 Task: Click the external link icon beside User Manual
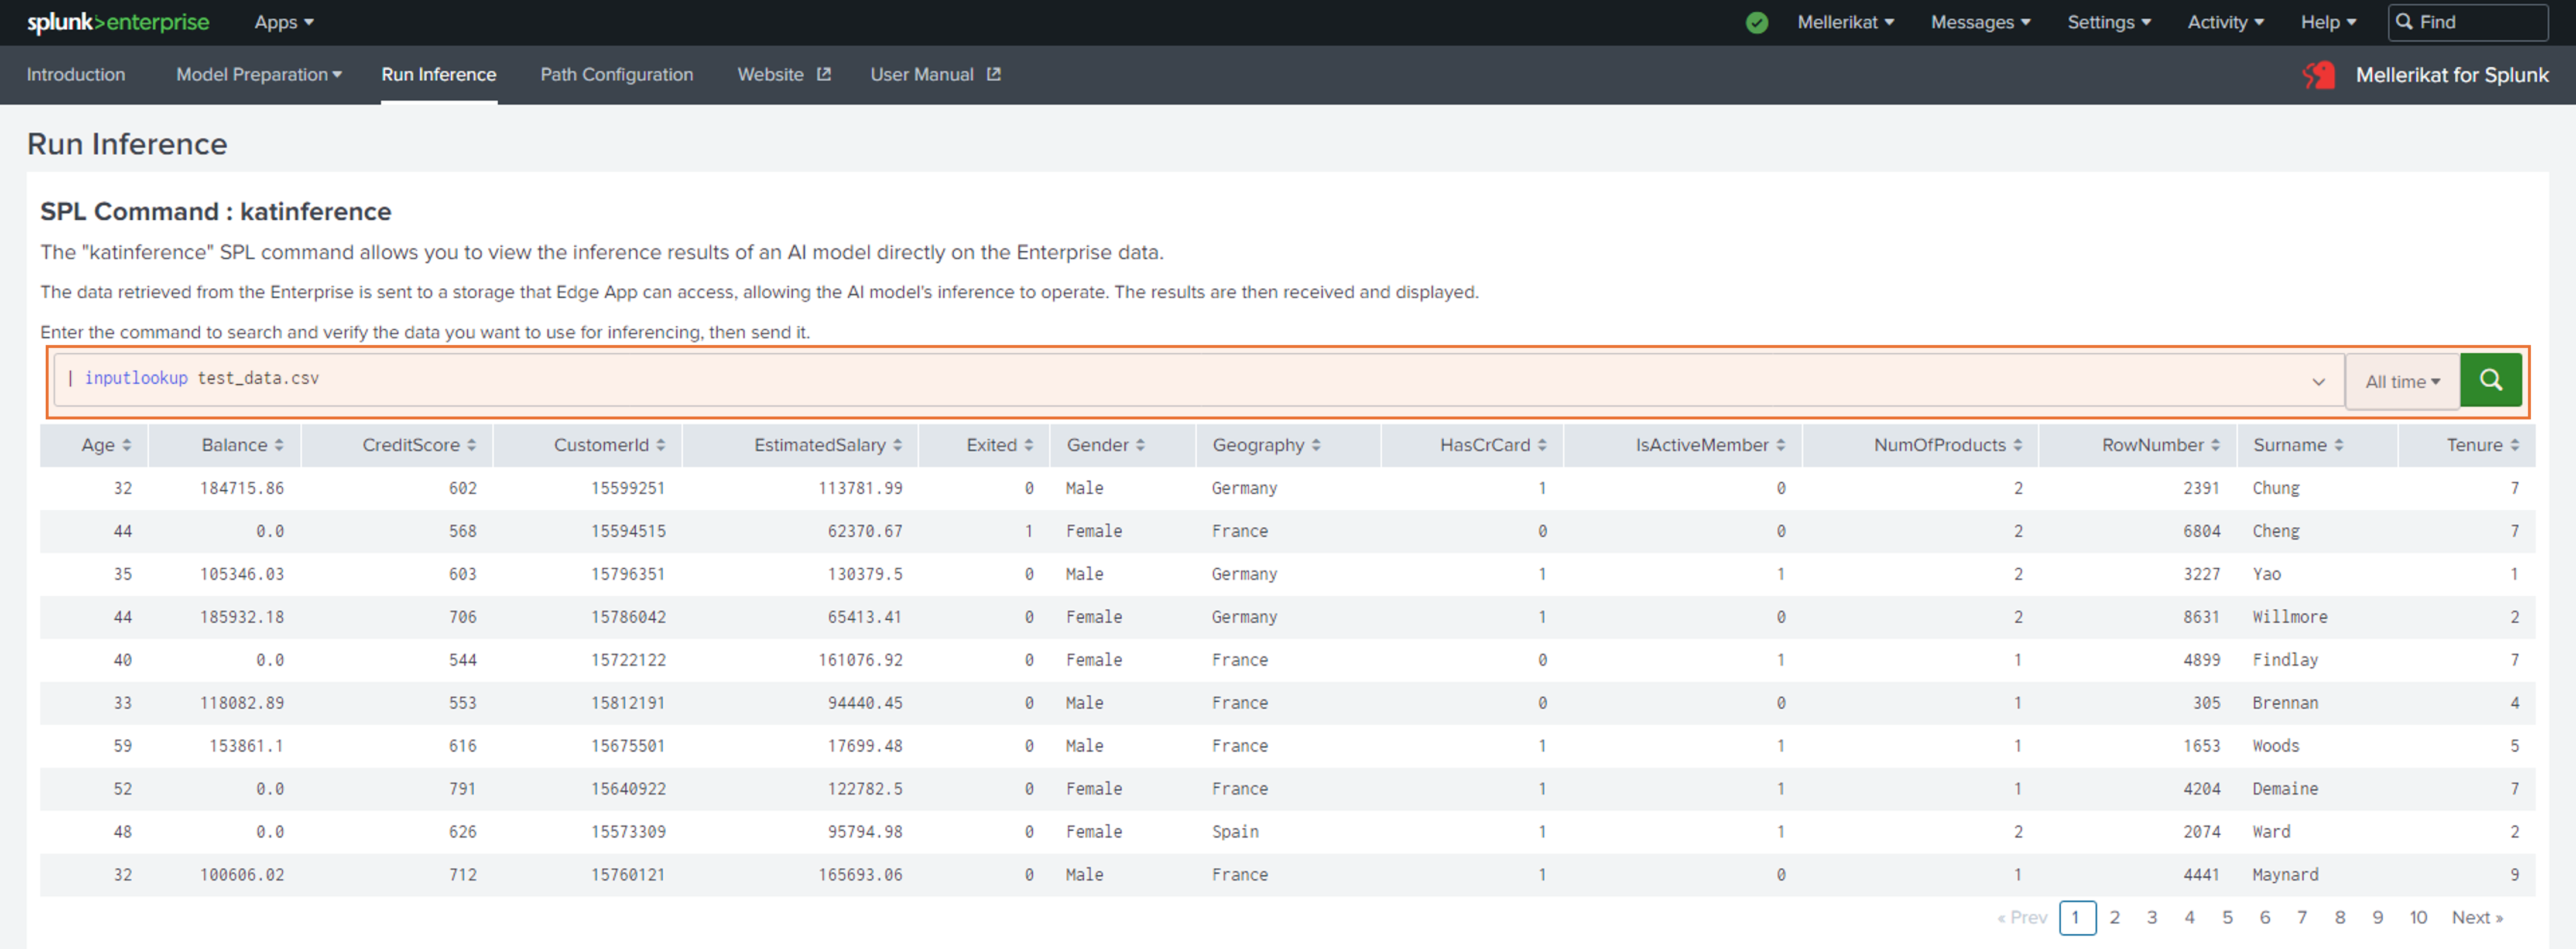(x=994, y=74)
